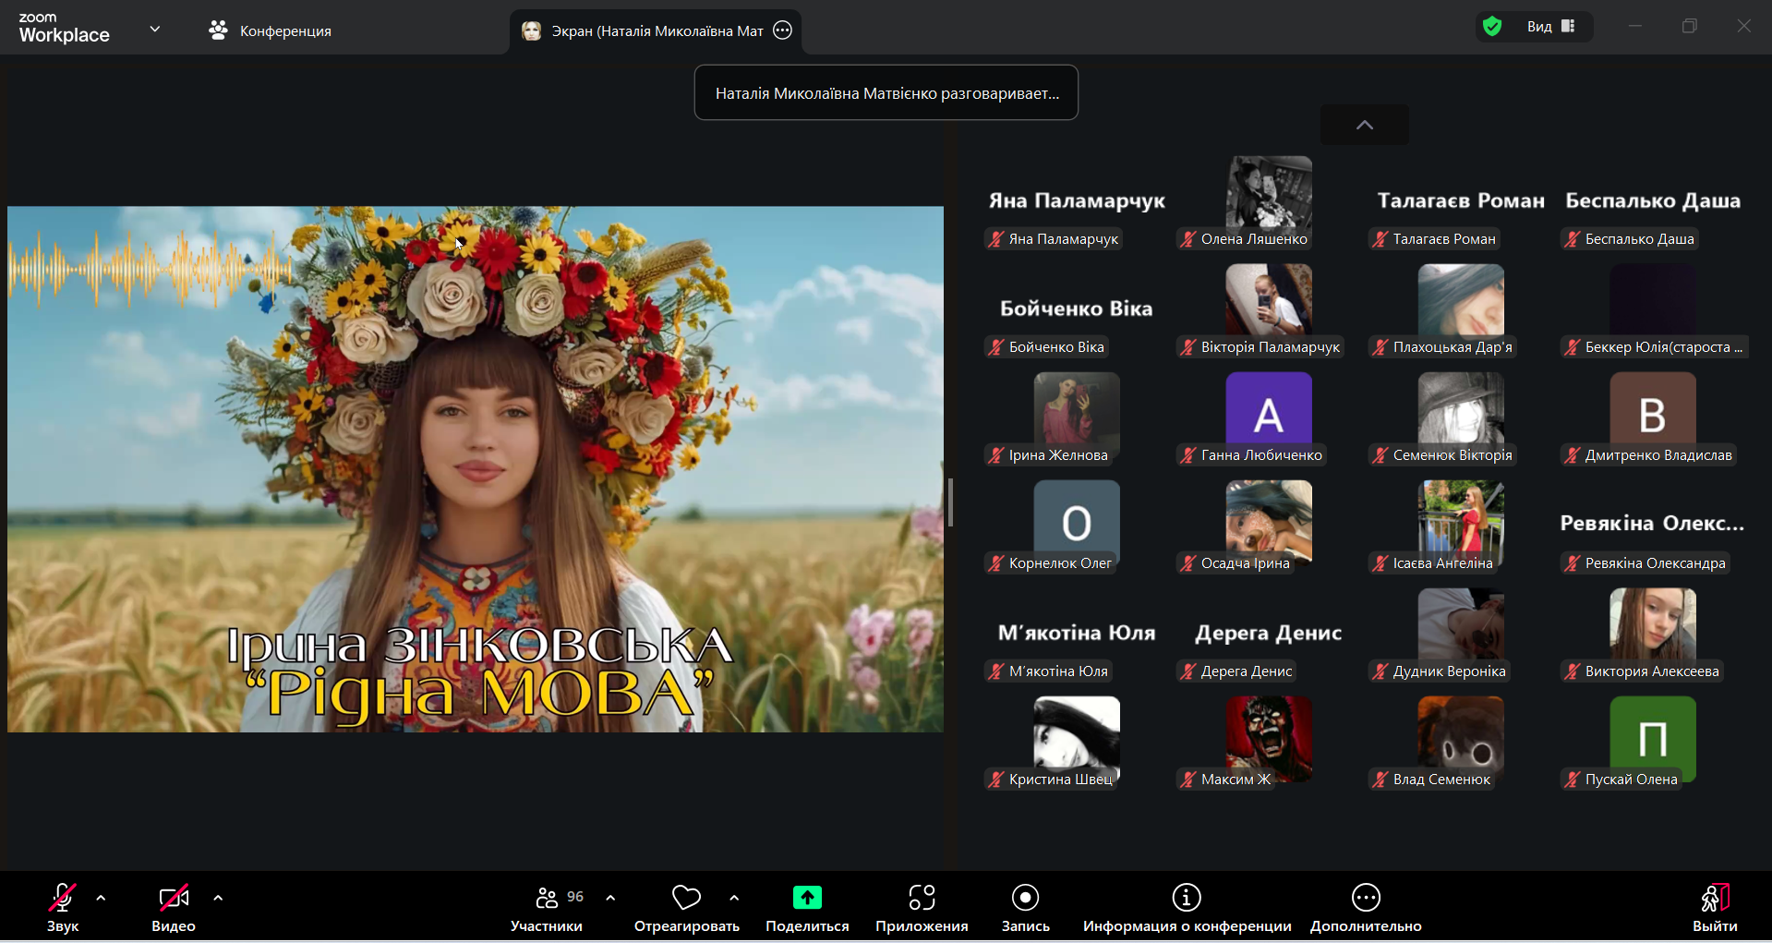Toggle the Вид layout view button
This screenshot has height=943, width=1772.
[1551, 27]
